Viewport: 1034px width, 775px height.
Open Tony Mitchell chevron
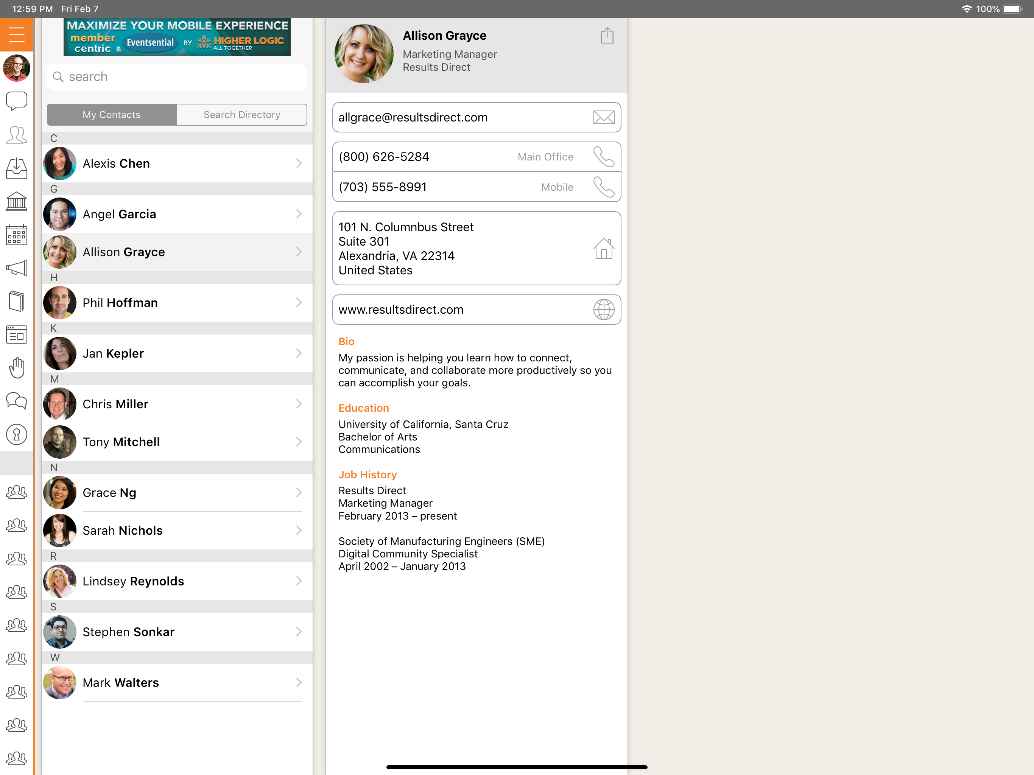point(299,442)
